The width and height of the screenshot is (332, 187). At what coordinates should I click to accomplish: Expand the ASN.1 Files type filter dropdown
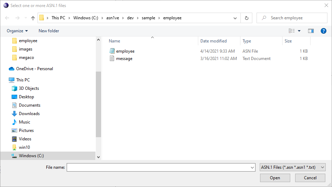(x=293, y=168)
